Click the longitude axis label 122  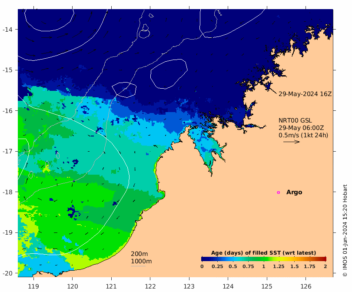coord(150,286)
